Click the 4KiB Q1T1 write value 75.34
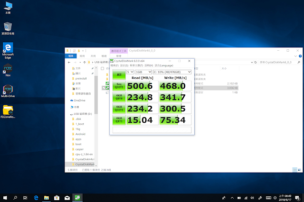304x202 pixels. (175, 120)
